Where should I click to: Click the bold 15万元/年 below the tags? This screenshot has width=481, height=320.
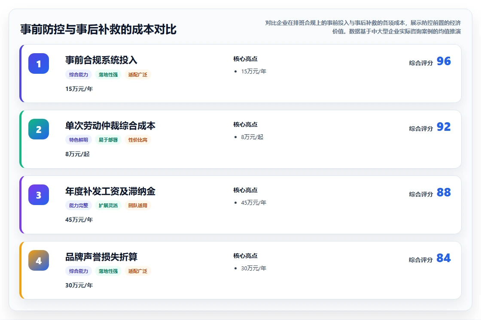coord(79,89)
